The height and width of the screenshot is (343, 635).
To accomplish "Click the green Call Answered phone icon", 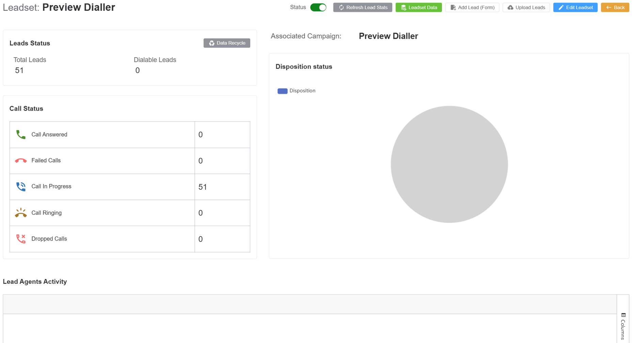I will (x=21, y=135).
